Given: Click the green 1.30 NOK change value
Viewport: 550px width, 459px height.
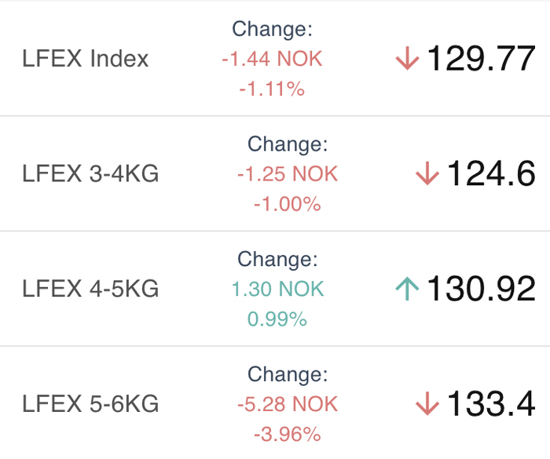Looking at the screenshot, I should point(277,289).
